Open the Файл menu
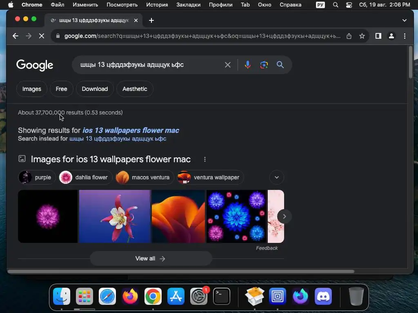Screen dimensions: 418x313 [x=57, y=5]
